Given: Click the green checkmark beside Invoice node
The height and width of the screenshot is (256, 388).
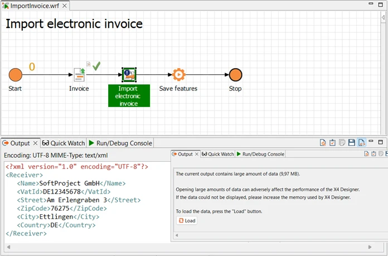Looking at the screenshot, I should click(x=96, y=66).
